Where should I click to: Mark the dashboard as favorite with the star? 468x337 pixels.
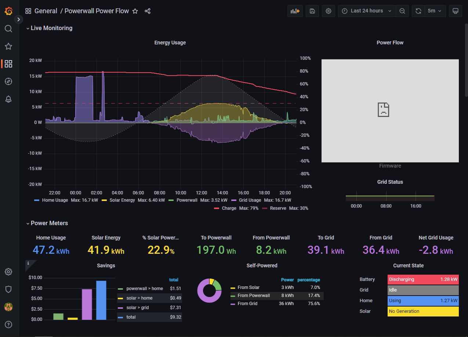point(135,11)
